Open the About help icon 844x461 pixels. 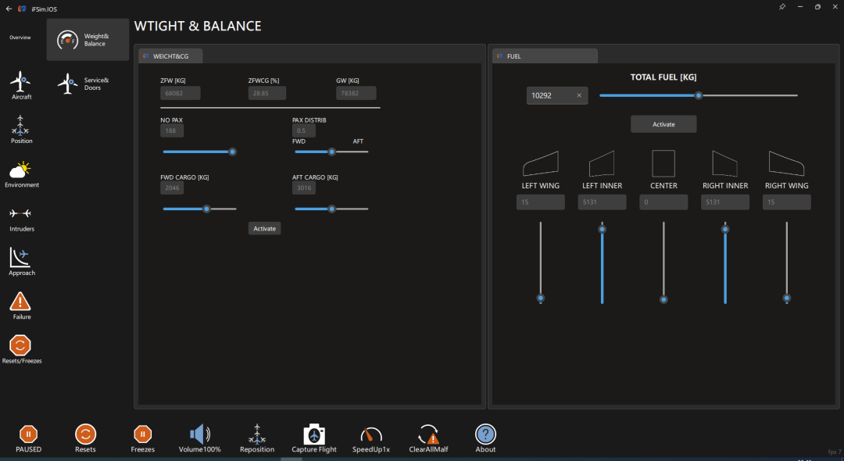[485, 434]
